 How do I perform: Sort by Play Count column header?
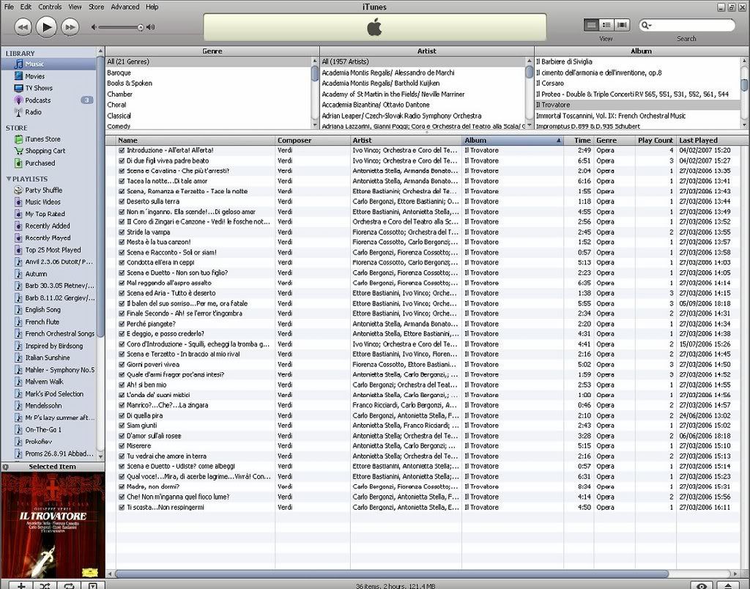pos(656,140)
